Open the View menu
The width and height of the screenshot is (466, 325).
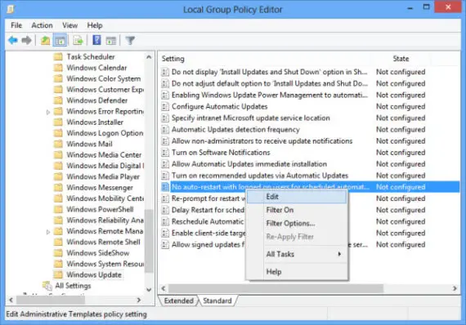pyautogui.click(x=69, y=25)
